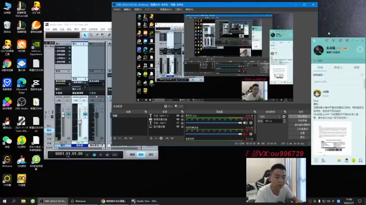Move source up in OBS Sources panel
The width and height of the screenshot is (366, 205).
[x=167, y=138]
